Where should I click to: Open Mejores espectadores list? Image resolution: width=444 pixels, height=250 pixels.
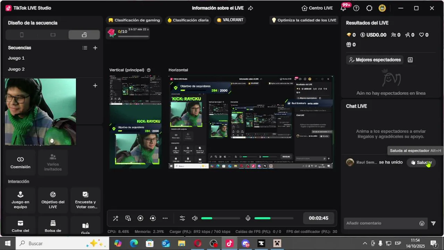375,60
